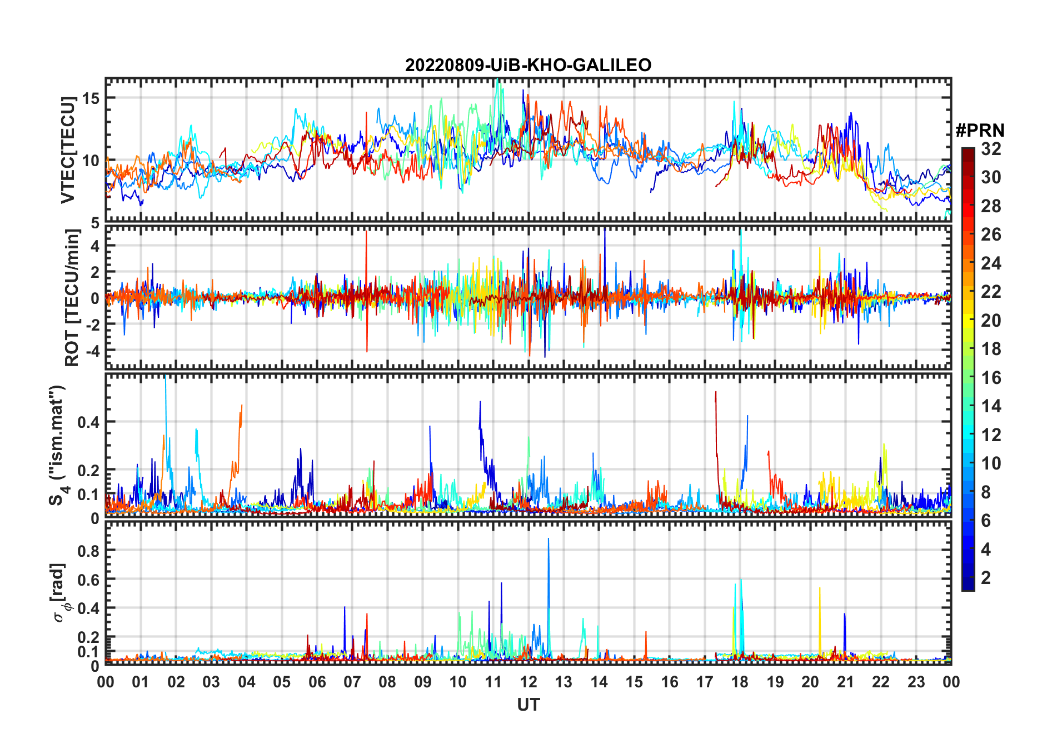Click the 12 hour tick label
Image resolution: width=1057 pixels, height=739 pixels.
click(528, 682)
